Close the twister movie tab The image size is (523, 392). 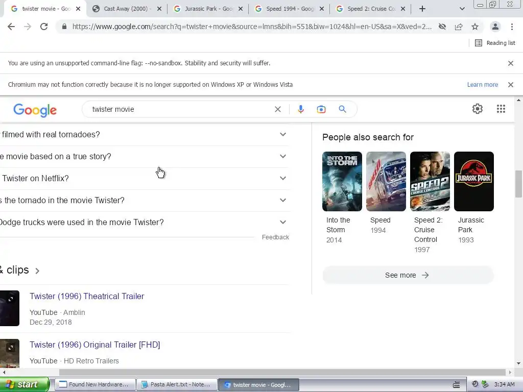78,9
